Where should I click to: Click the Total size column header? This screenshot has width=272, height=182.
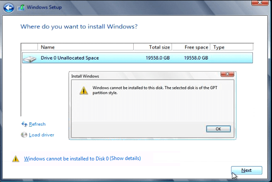tap(153, 47)
